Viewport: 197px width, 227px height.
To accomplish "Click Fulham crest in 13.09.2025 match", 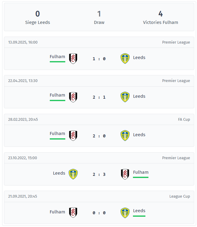I will tap(73, 58).
